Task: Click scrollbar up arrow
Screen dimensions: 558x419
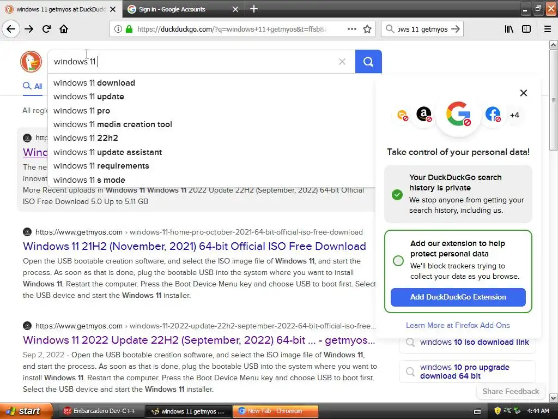Action: 554,45
